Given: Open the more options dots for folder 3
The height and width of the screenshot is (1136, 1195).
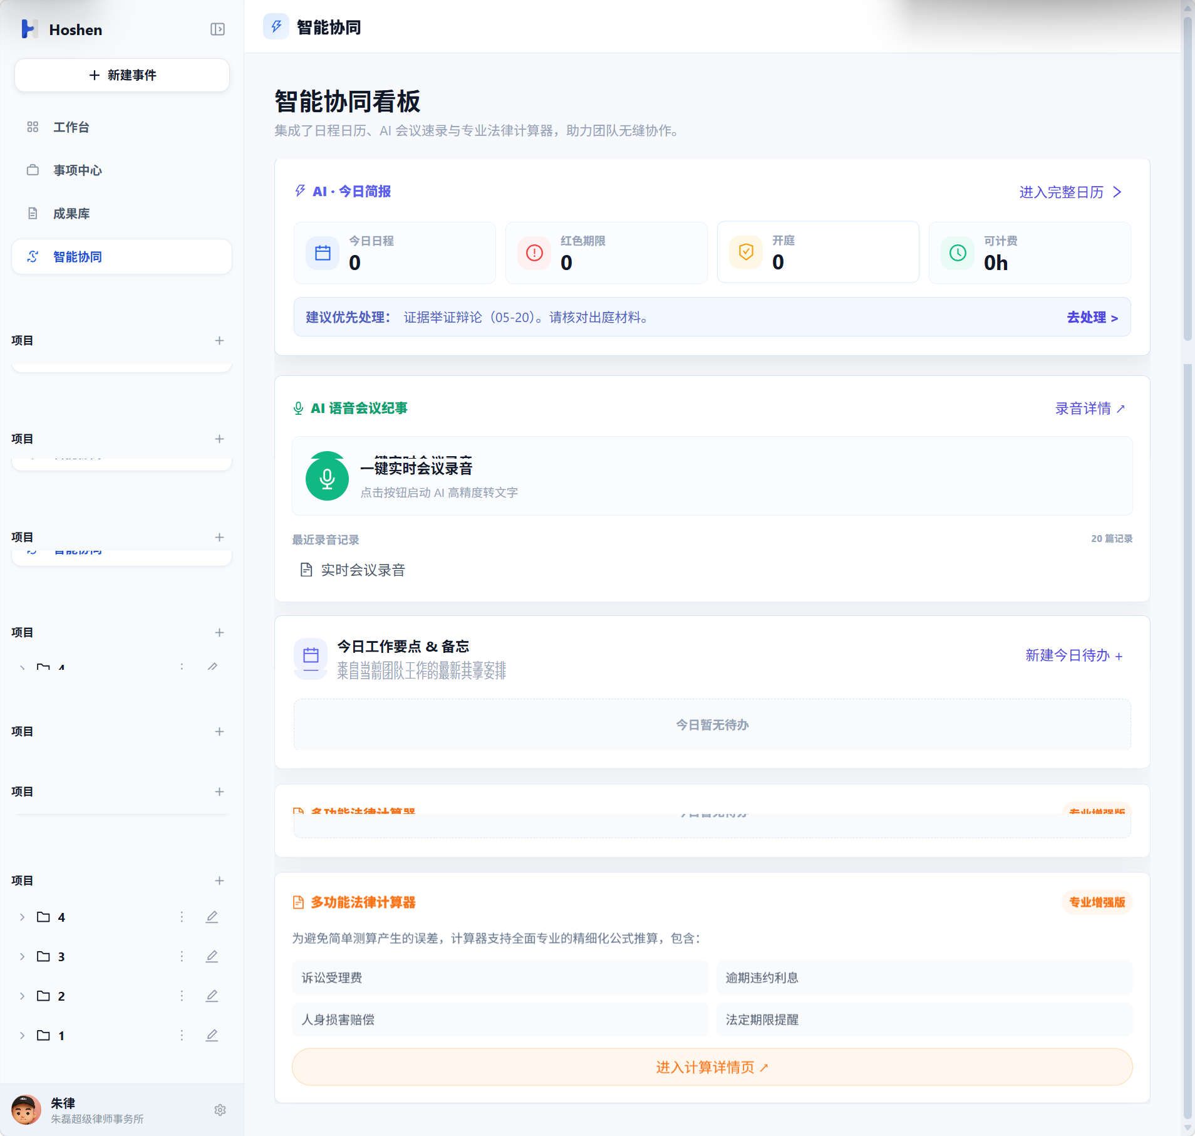Looking at the screenshot, I should [x=182, y=957].
